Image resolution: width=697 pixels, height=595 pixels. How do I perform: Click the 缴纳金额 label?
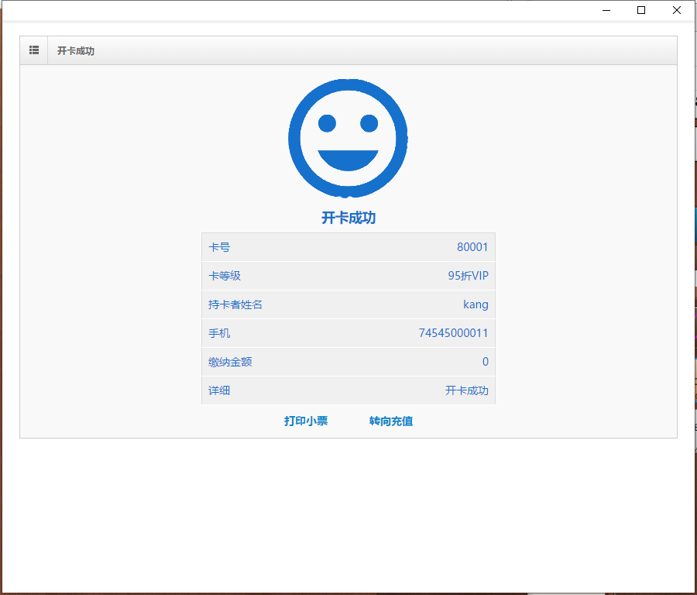(230, 362)
